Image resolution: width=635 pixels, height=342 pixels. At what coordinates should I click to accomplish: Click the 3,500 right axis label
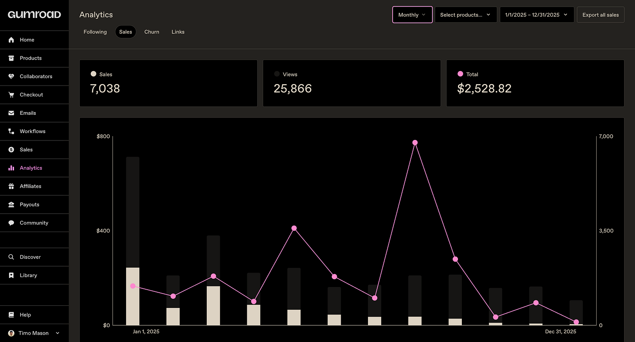606,231
